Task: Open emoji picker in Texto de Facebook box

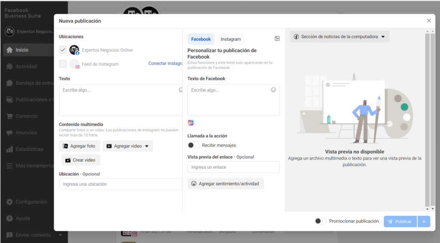Action: coord(273,90)
